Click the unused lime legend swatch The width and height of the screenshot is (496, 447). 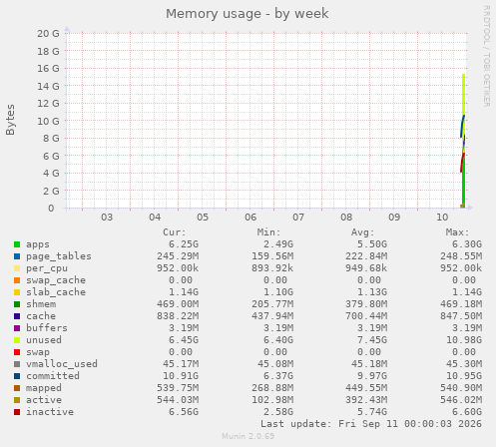coord(17,340)
